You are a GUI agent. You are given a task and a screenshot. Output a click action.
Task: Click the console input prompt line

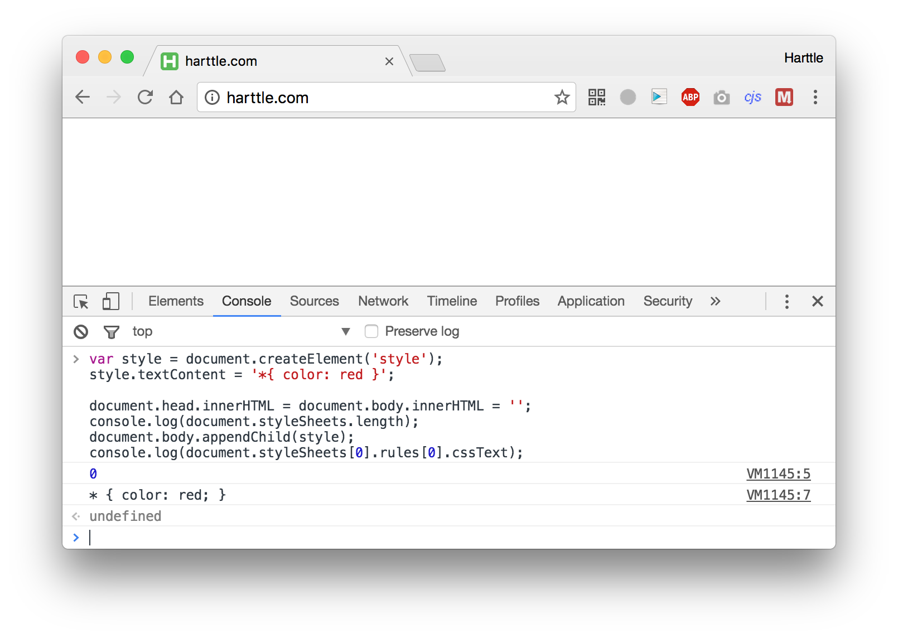(223, 537)
